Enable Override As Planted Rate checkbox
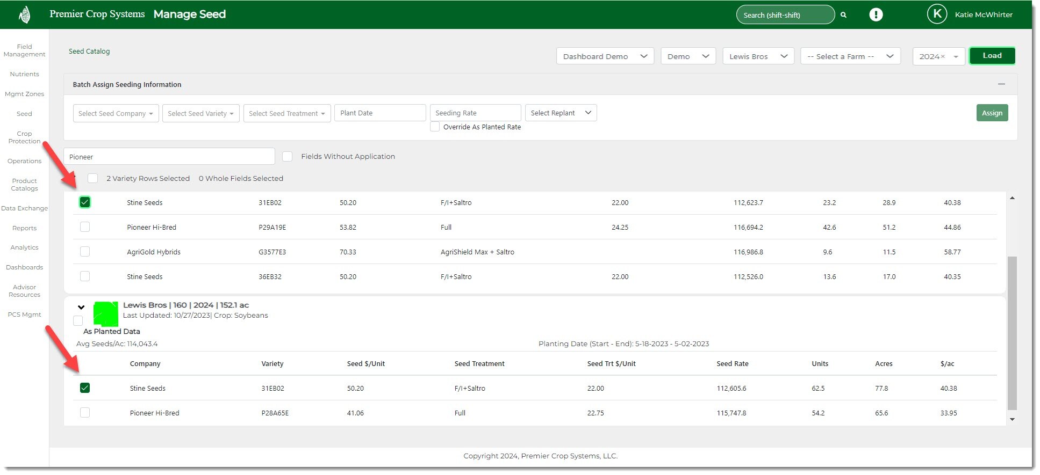 tap(435, 127)
